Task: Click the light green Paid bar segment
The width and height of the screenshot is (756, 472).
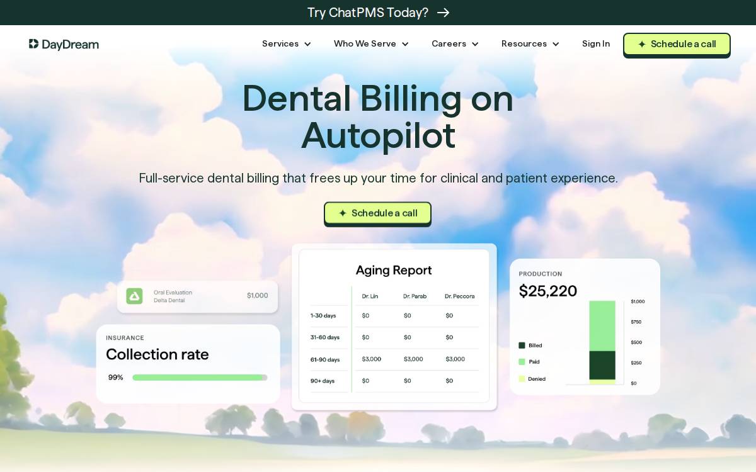Action: click(602, 326)
